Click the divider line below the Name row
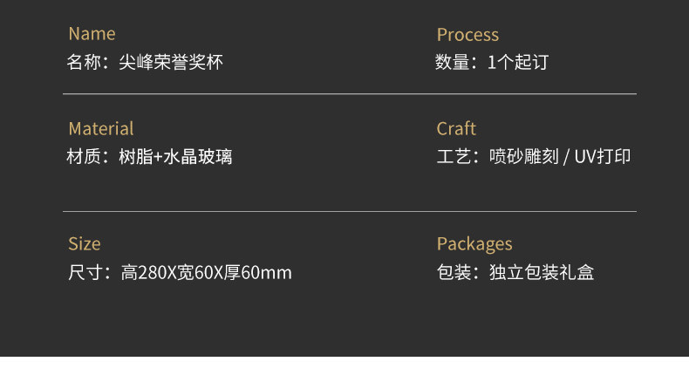 [349, 93]
